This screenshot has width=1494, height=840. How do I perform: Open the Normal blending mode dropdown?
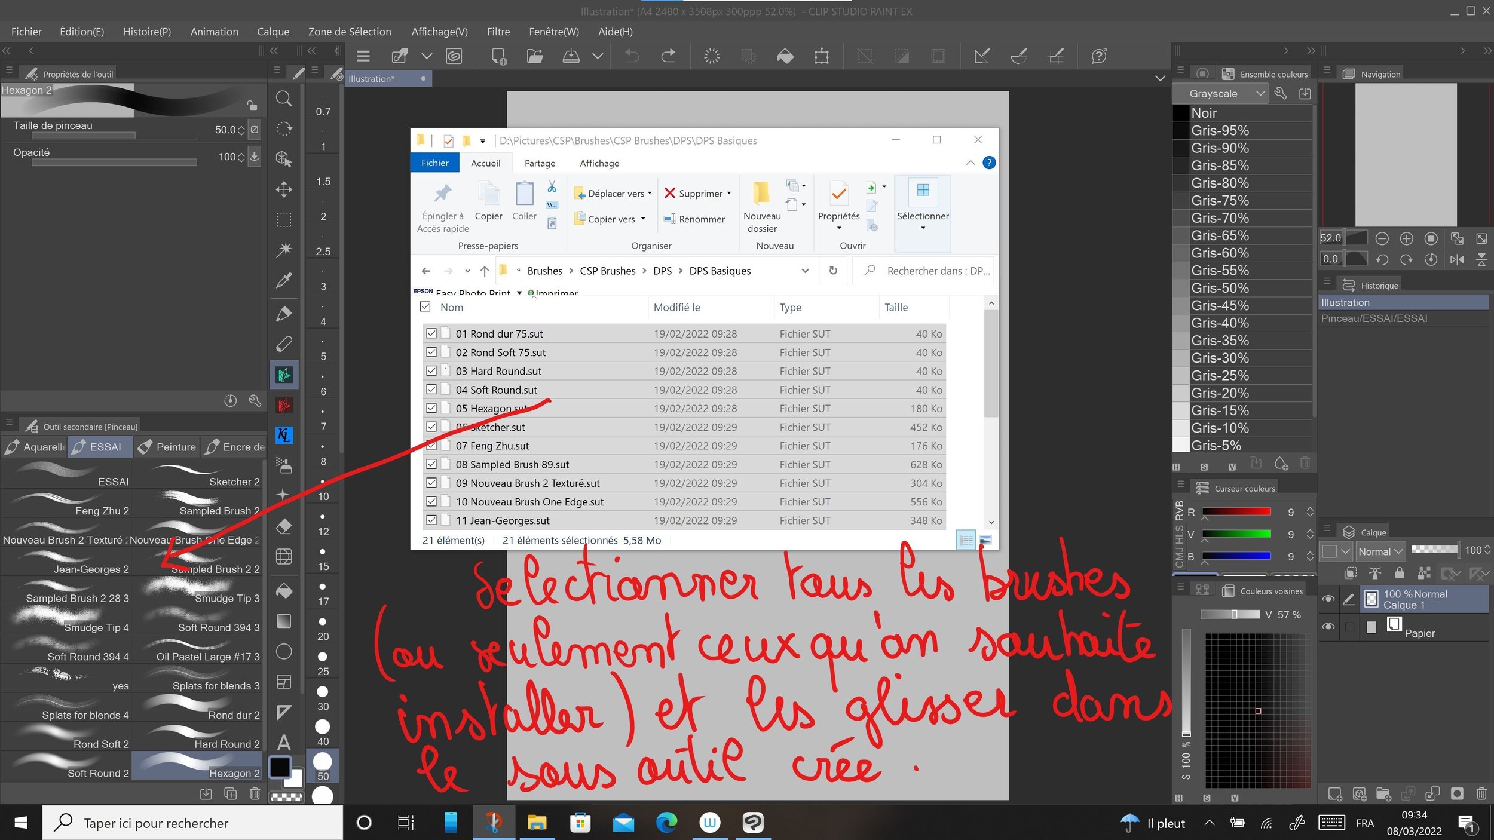(x=1379, y=551)
